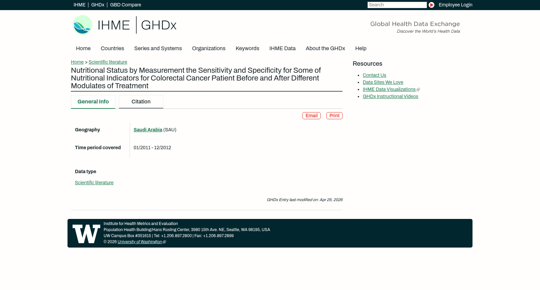Click the UW Campus Box phone line

click(168, 236)
